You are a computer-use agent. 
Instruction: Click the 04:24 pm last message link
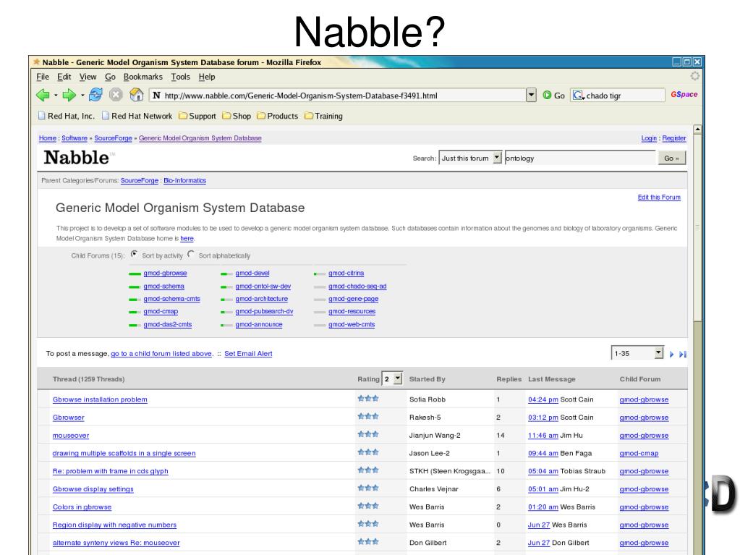tap(543, 399)
